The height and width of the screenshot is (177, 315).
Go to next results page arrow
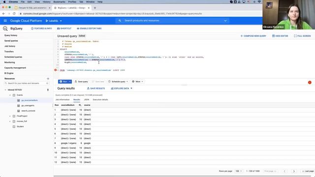point(294,171)
